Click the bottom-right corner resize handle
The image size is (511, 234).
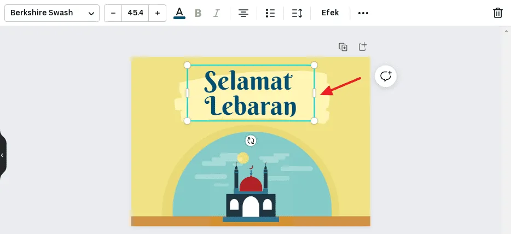point(314,121)
